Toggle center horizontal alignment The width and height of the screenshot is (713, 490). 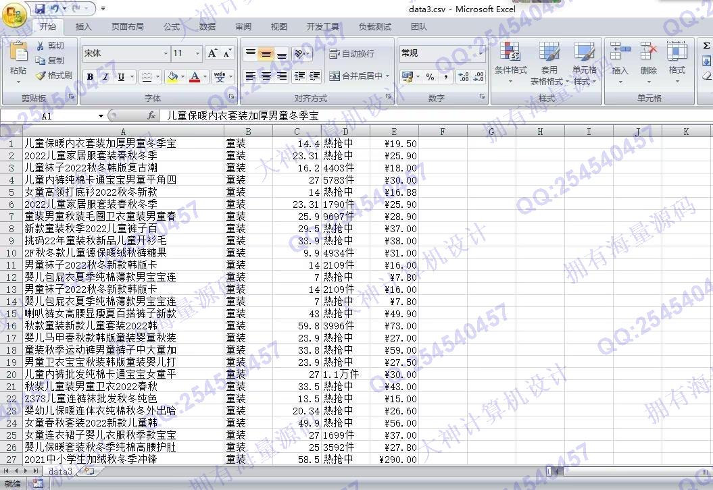pos(266,76)
